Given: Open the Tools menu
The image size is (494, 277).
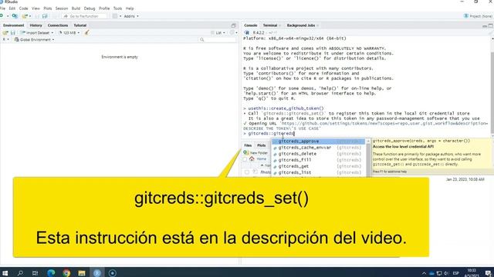Looking at the screenshot, I should coord(117,8).
